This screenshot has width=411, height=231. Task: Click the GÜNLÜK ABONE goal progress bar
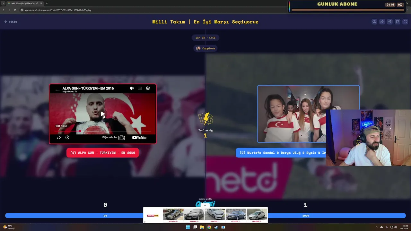[x=347, y=10]
